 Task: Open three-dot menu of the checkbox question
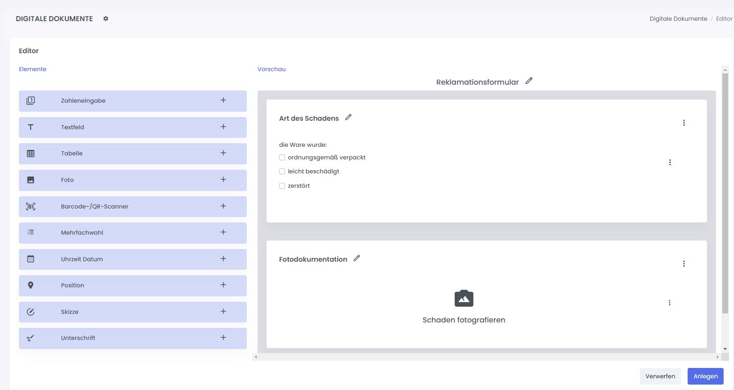(670, 163)
